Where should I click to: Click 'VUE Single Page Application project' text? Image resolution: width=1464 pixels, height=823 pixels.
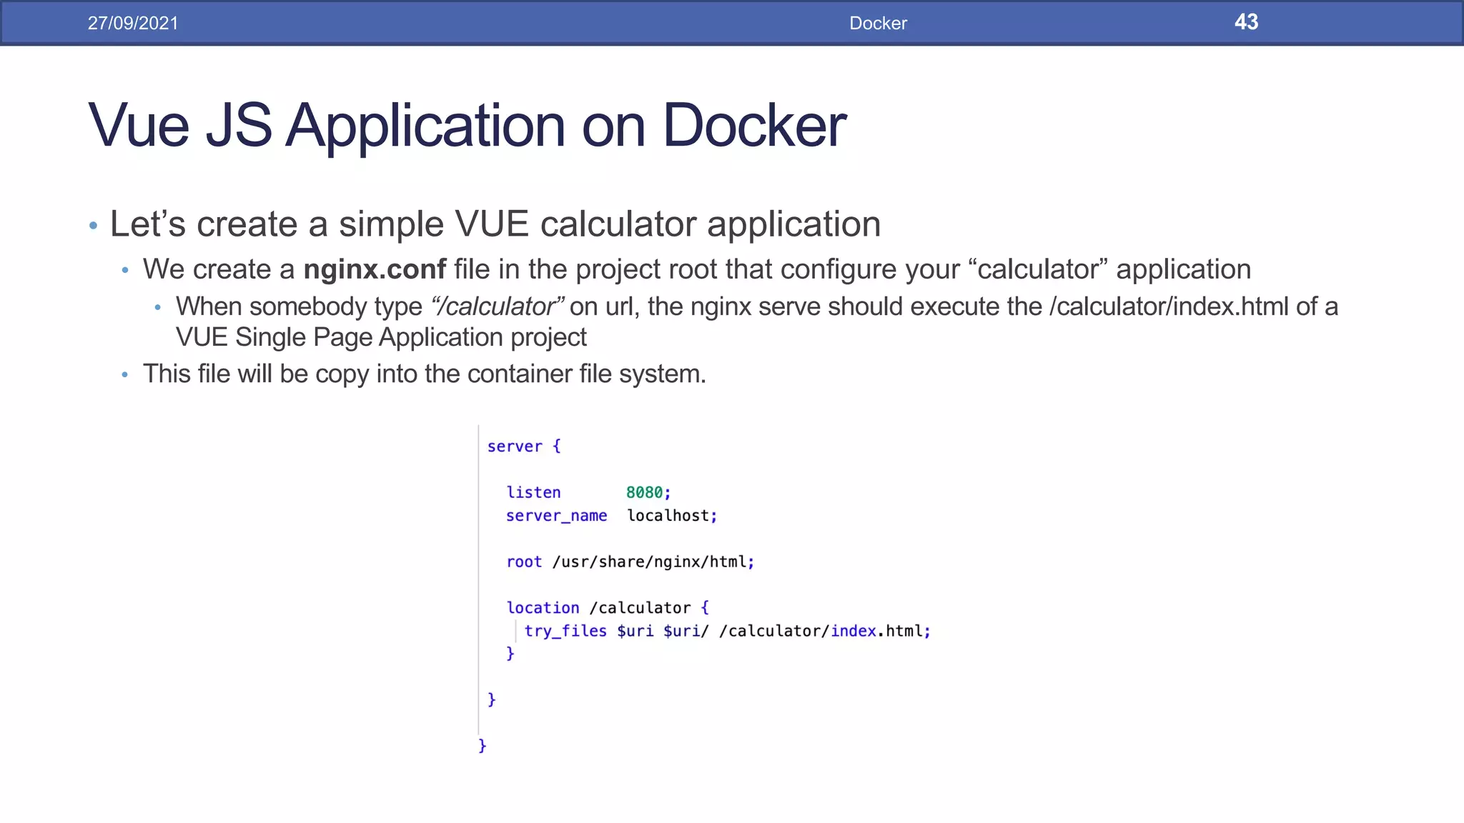coord(381,337)
